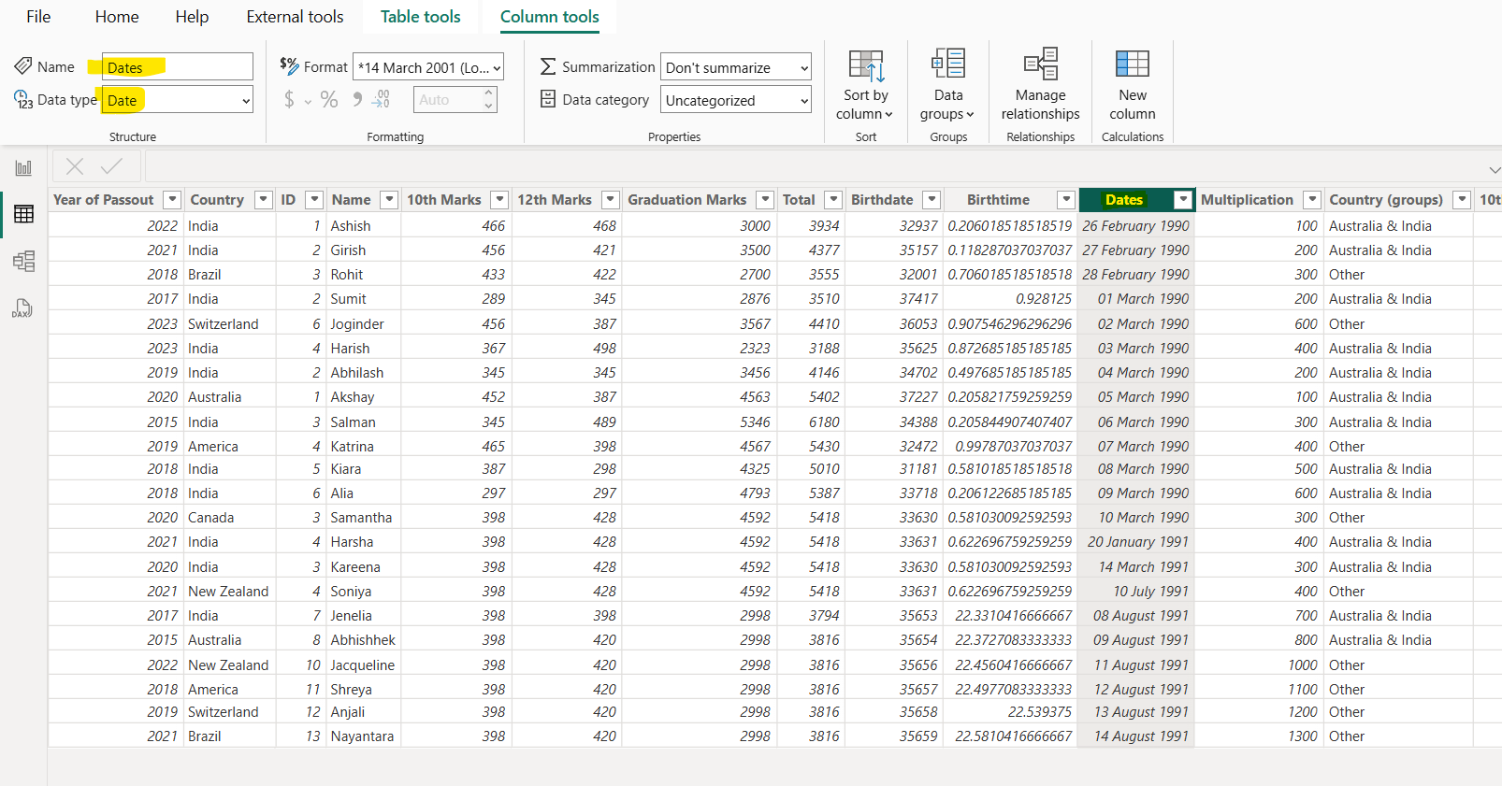
Task: Open Manage relationships
Action: tap(1040, 85)
